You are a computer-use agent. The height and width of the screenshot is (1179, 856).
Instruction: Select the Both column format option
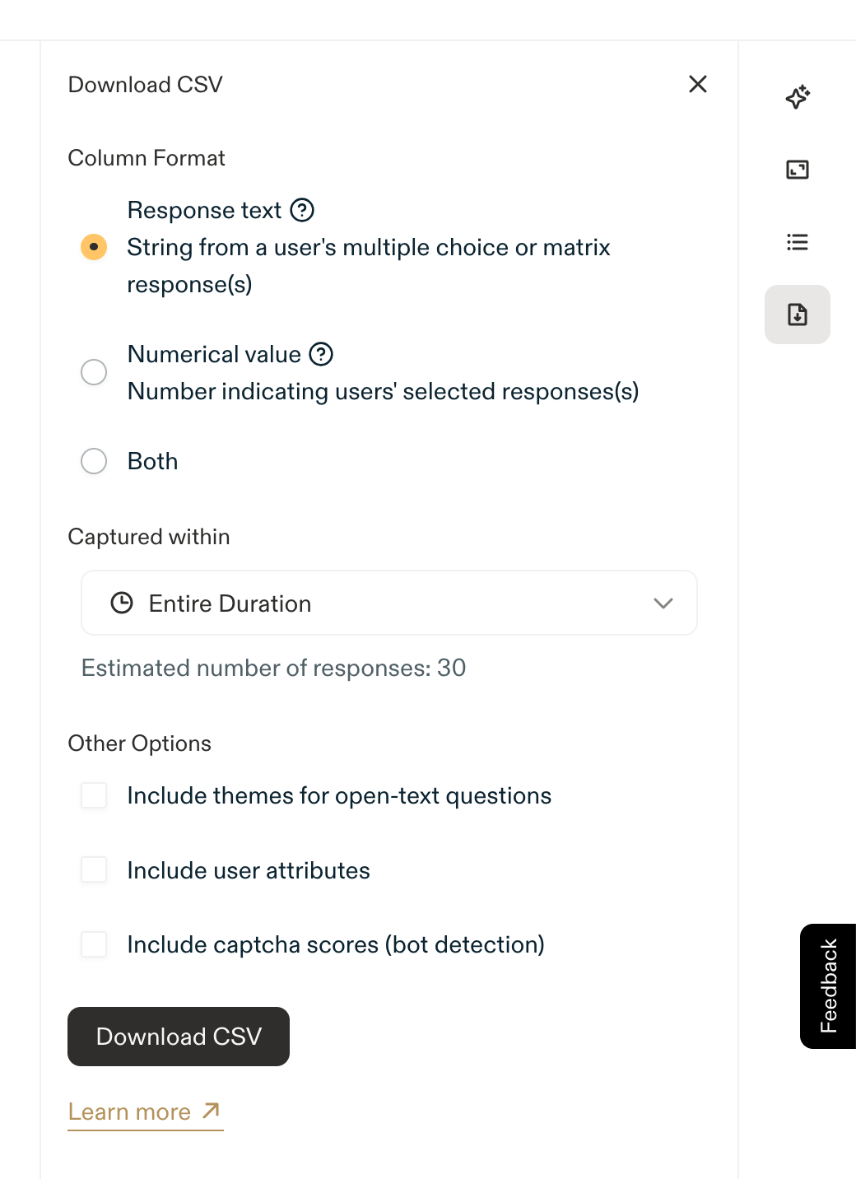(94, 461)
